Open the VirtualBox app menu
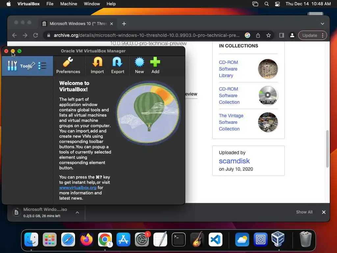This screenshot has width=337, height=253. click(x=28, y=4)
